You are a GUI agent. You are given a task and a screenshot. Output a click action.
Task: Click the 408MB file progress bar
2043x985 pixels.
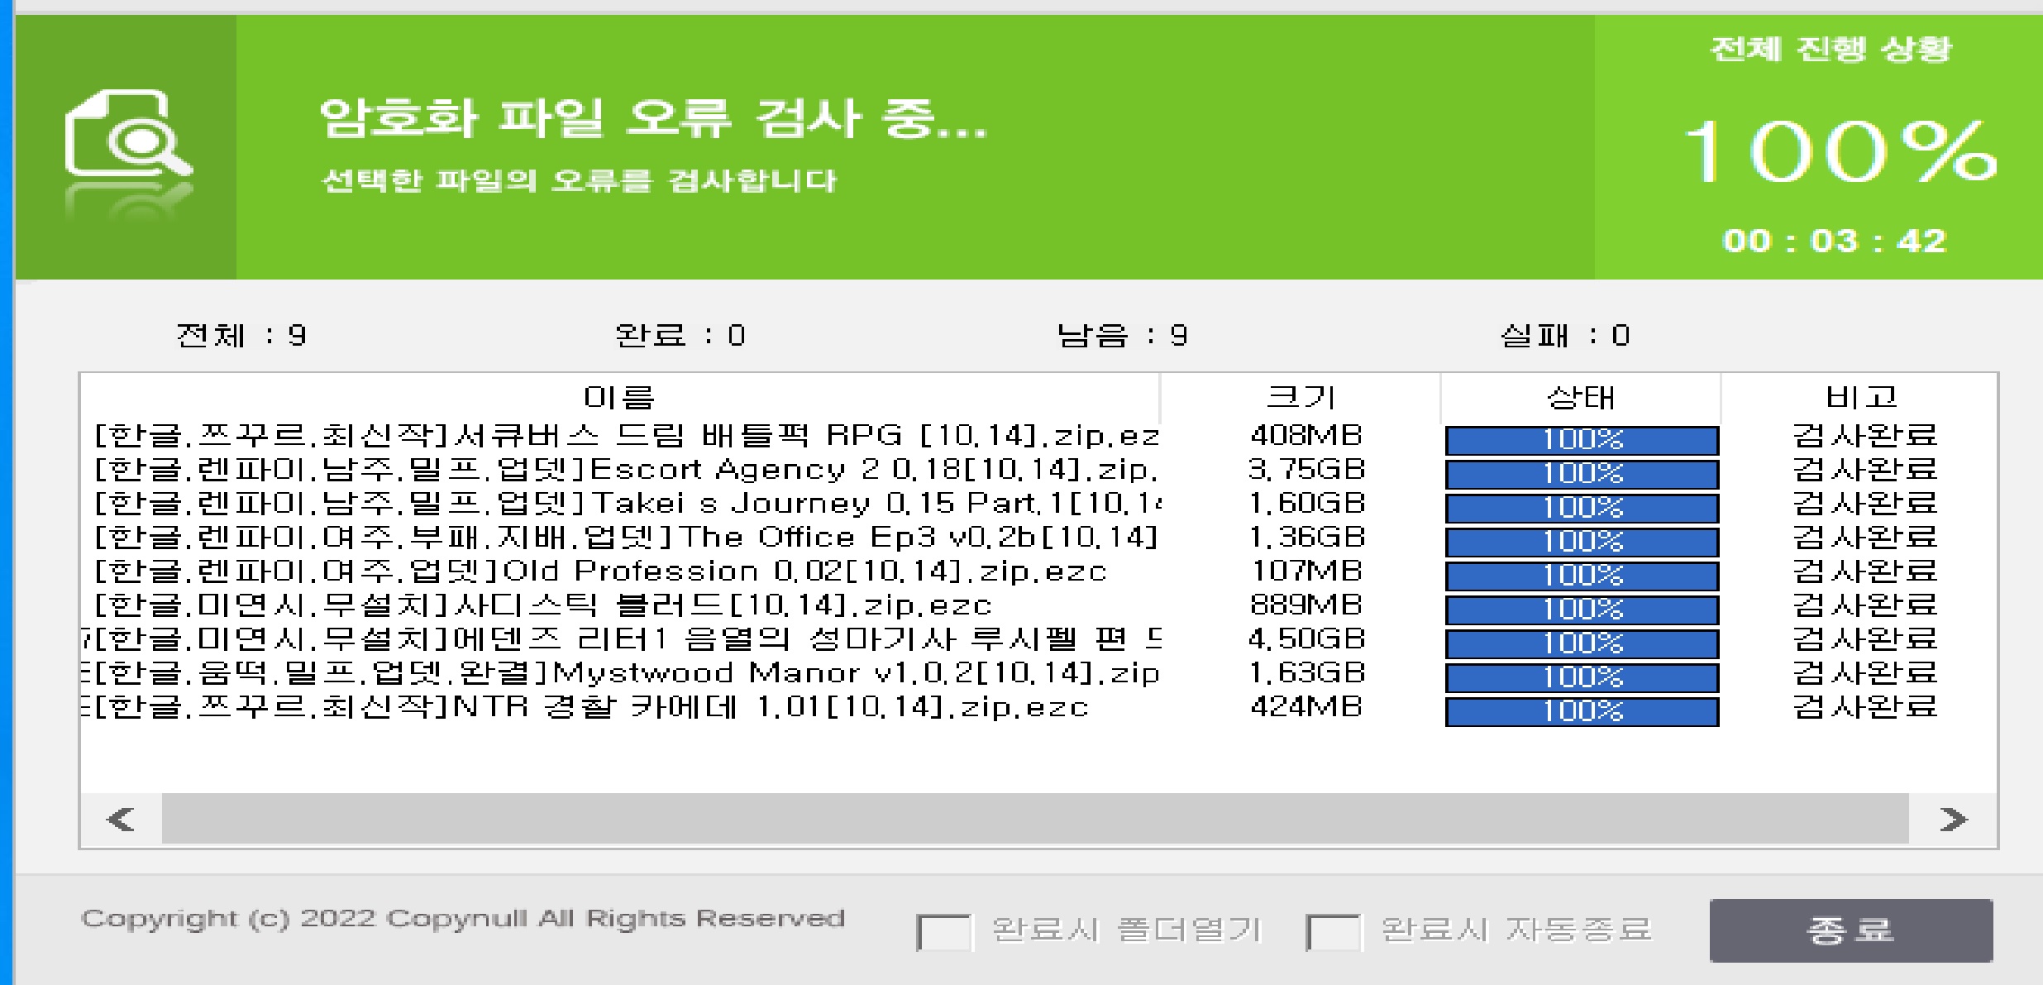coord(1581,440)
